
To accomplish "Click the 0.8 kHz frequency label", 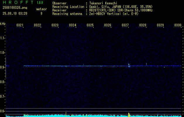I will point(2,82).
